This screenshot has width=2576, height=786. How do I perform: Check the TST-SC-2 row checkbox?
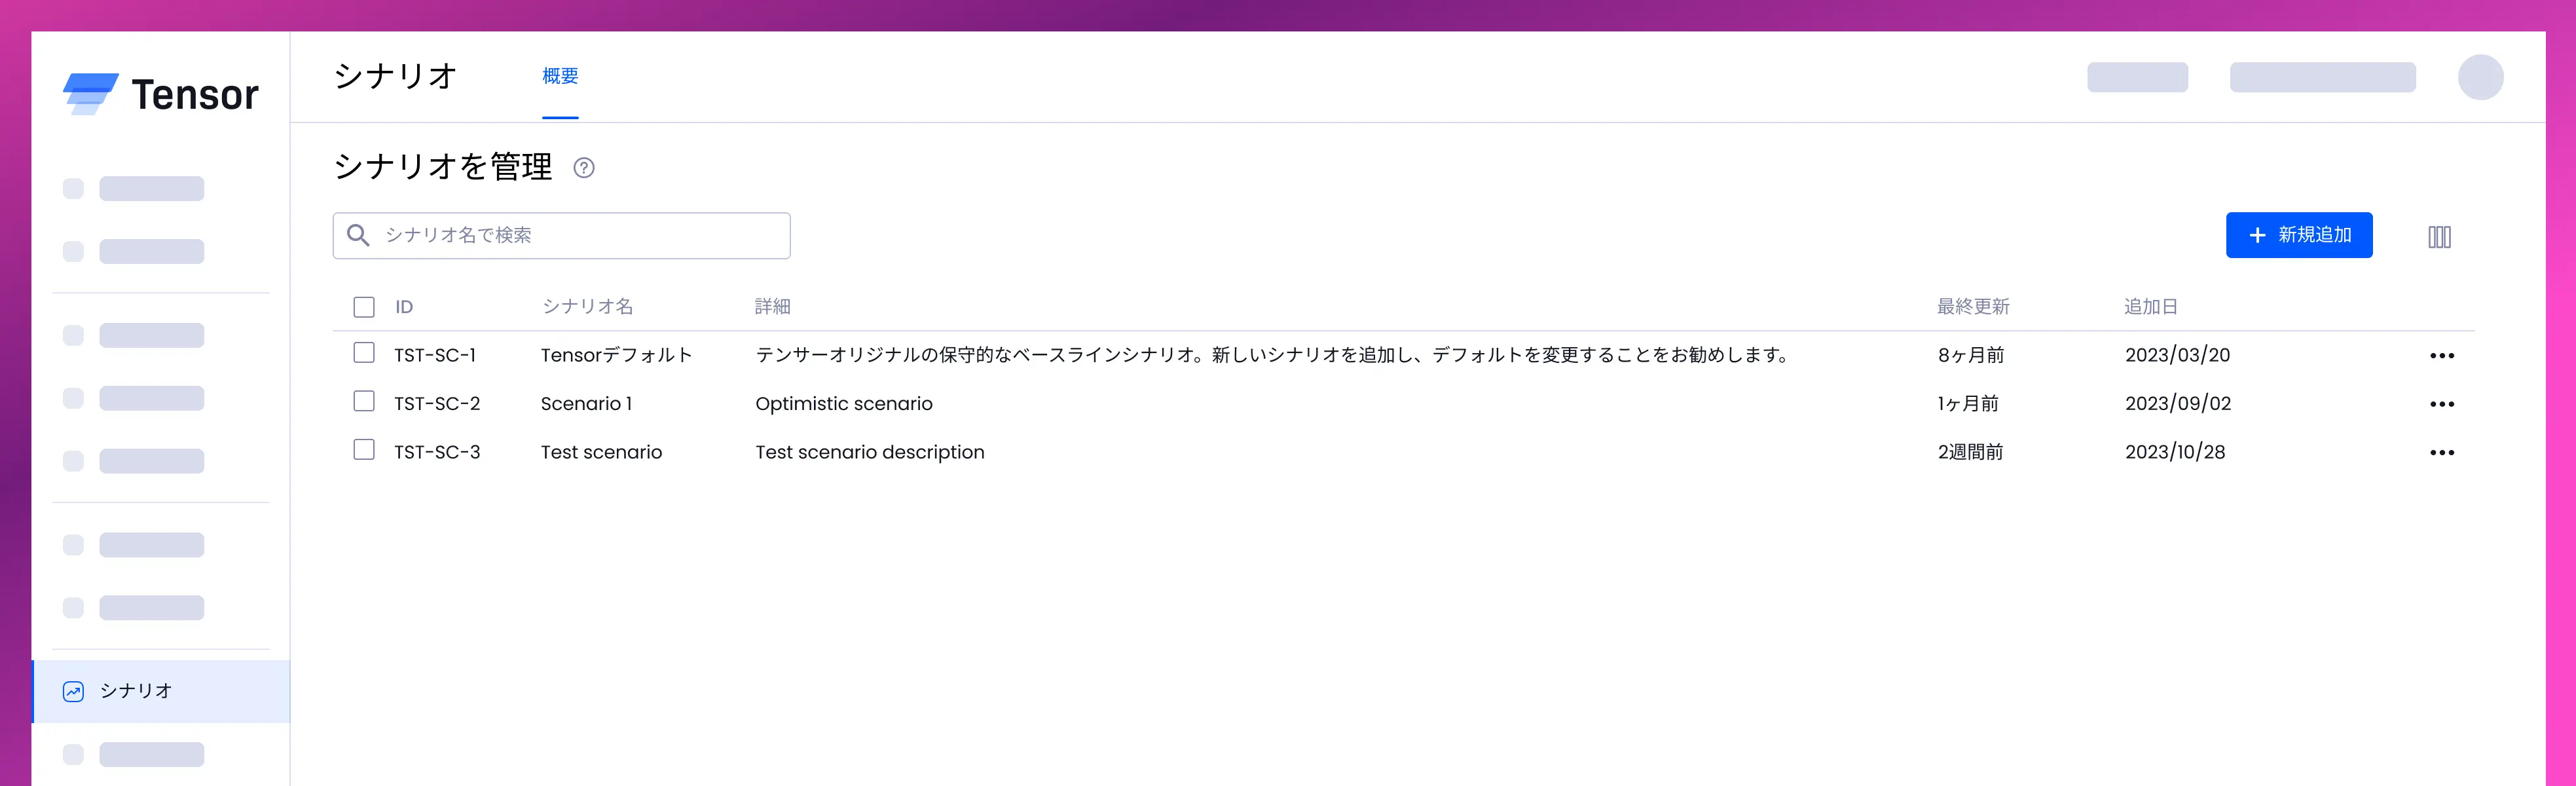pyautogui.click(x=364, y=401)
